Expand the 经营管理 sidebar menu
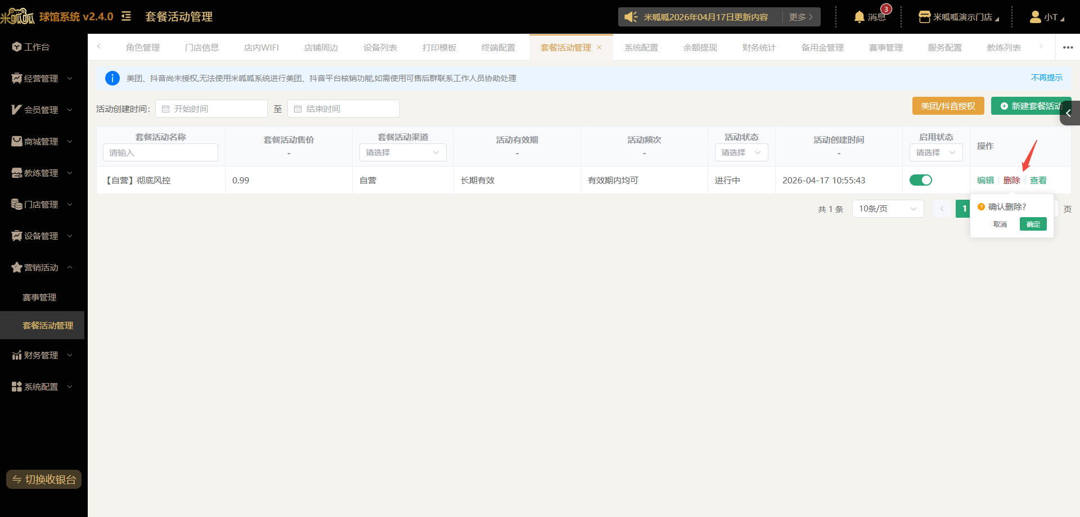1080x517 pixels. click(x=42, y=78)
